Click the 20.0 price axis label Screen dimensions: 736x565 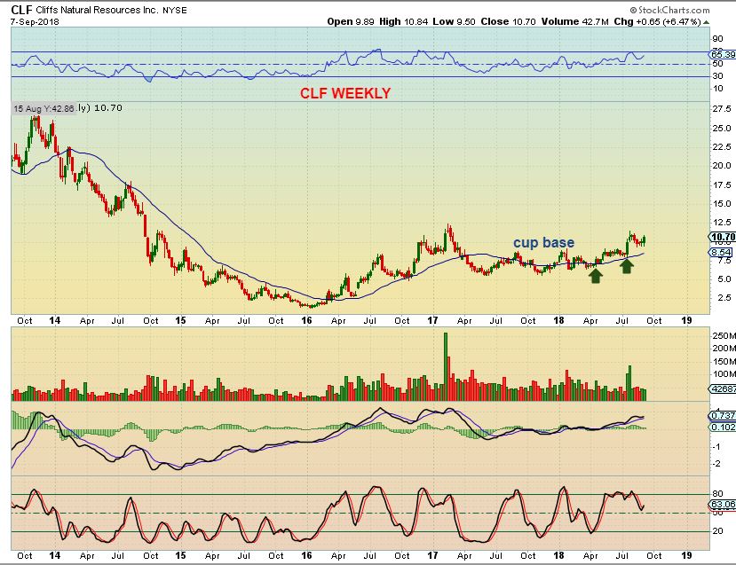pos(722,166)
